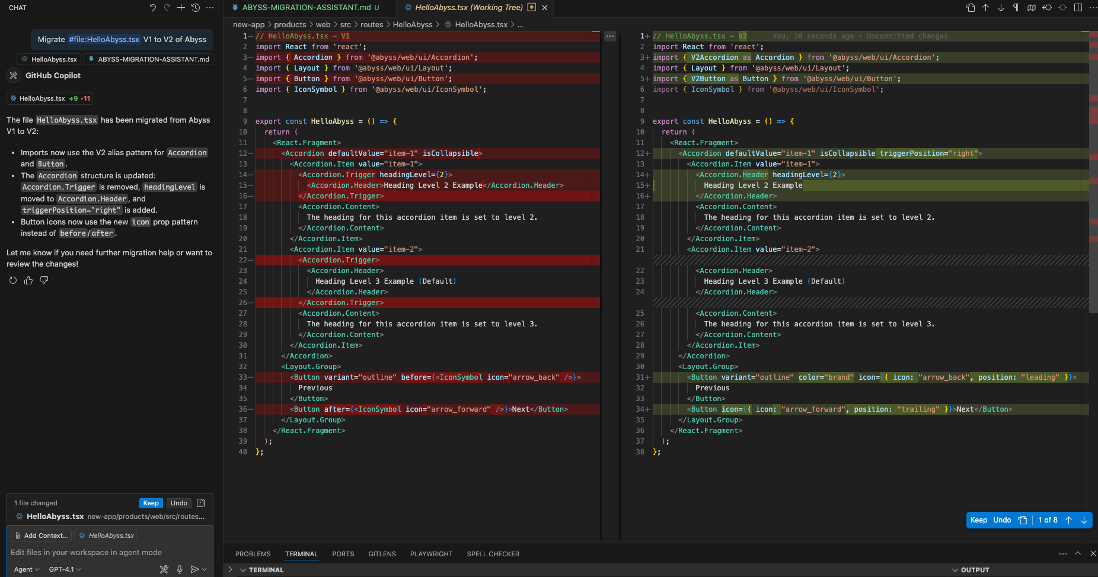Toggle whitespace display with the pilcrow icon
The width and height of the screenshot is (1098, 577).
pos(1016,8)
